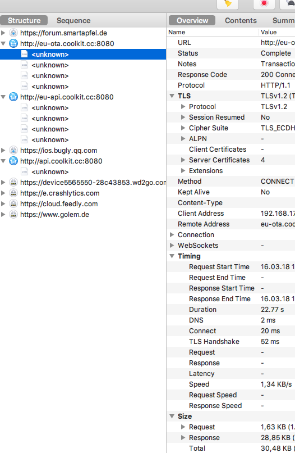Select the Structure view tab
This screenshot has width=295, height=453.
(x=24, y=20)
